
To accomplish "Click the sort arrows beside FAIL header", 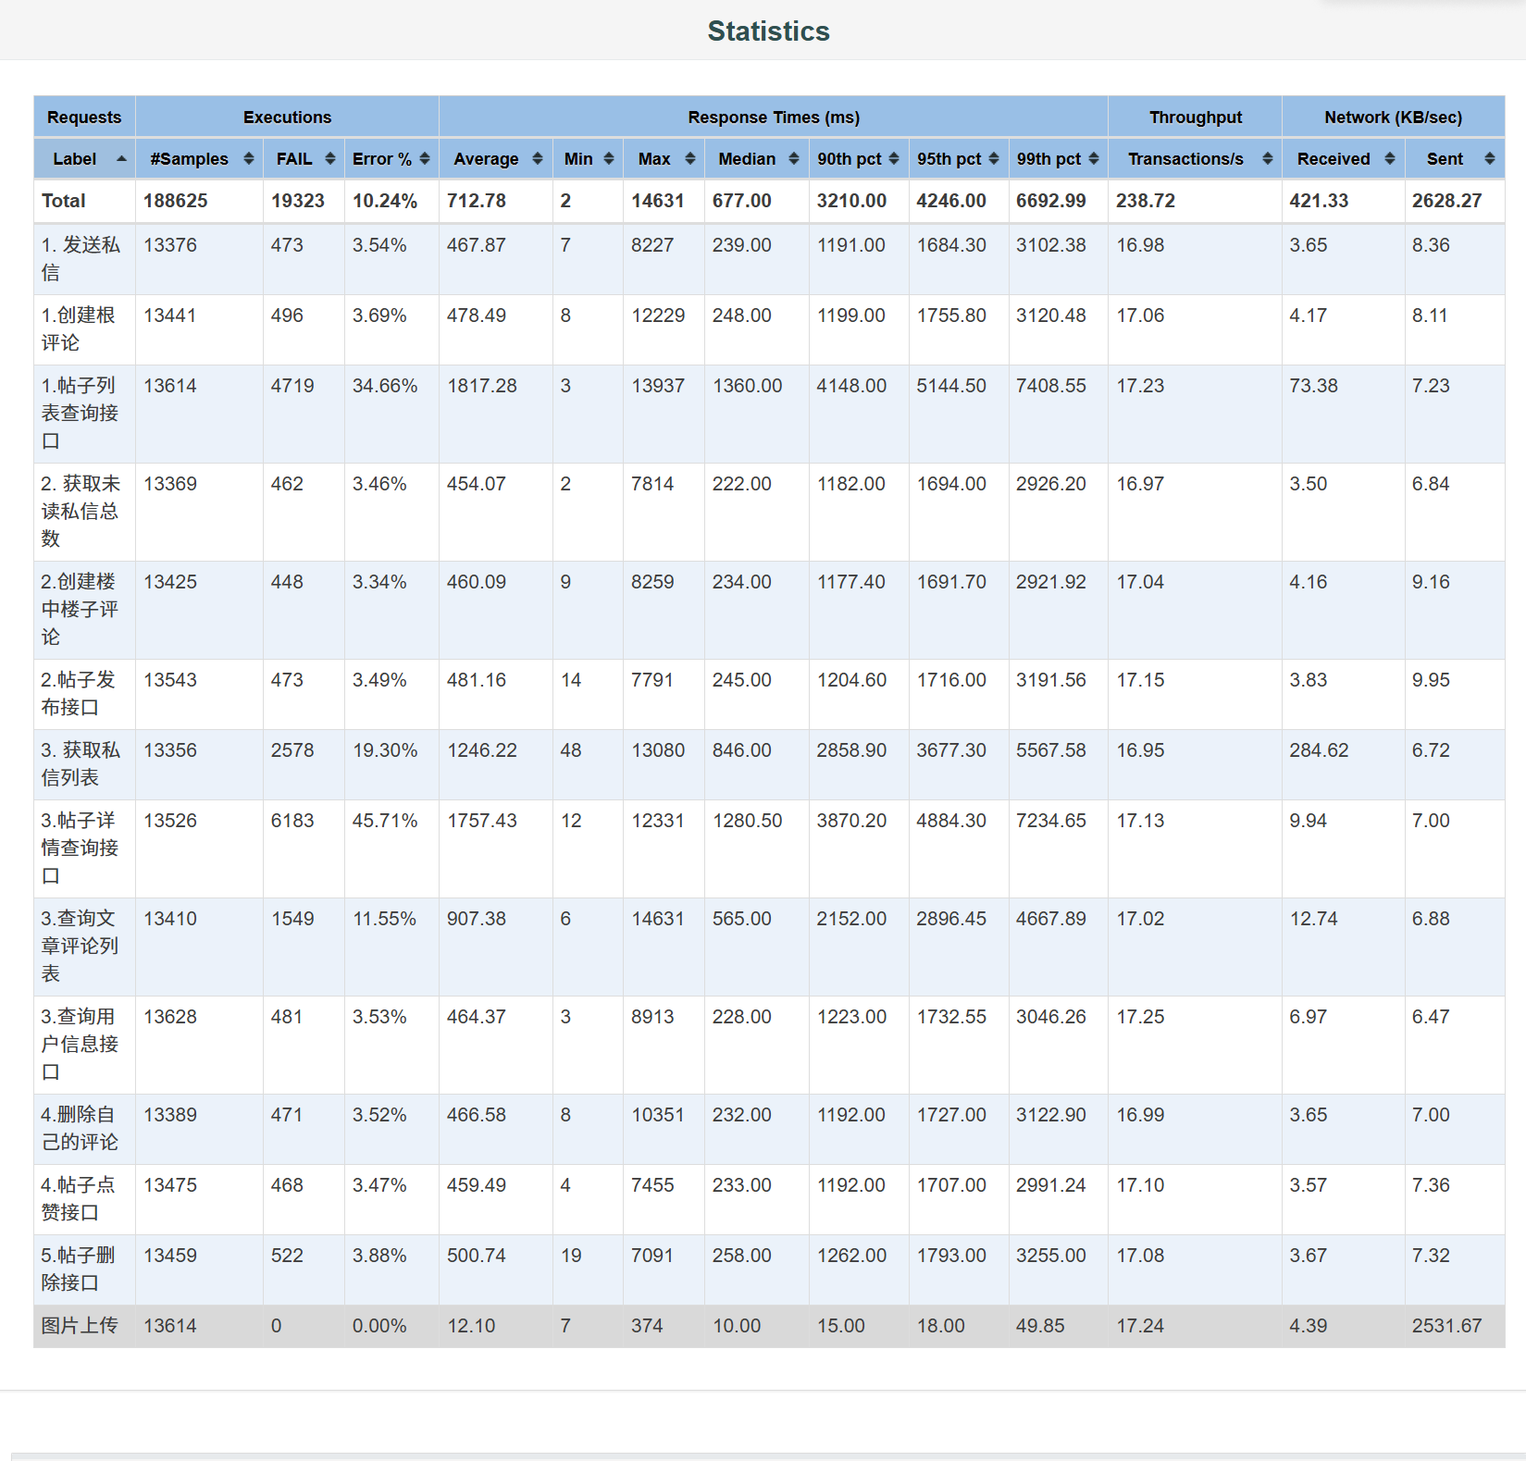I will click(x=330, y=159).
